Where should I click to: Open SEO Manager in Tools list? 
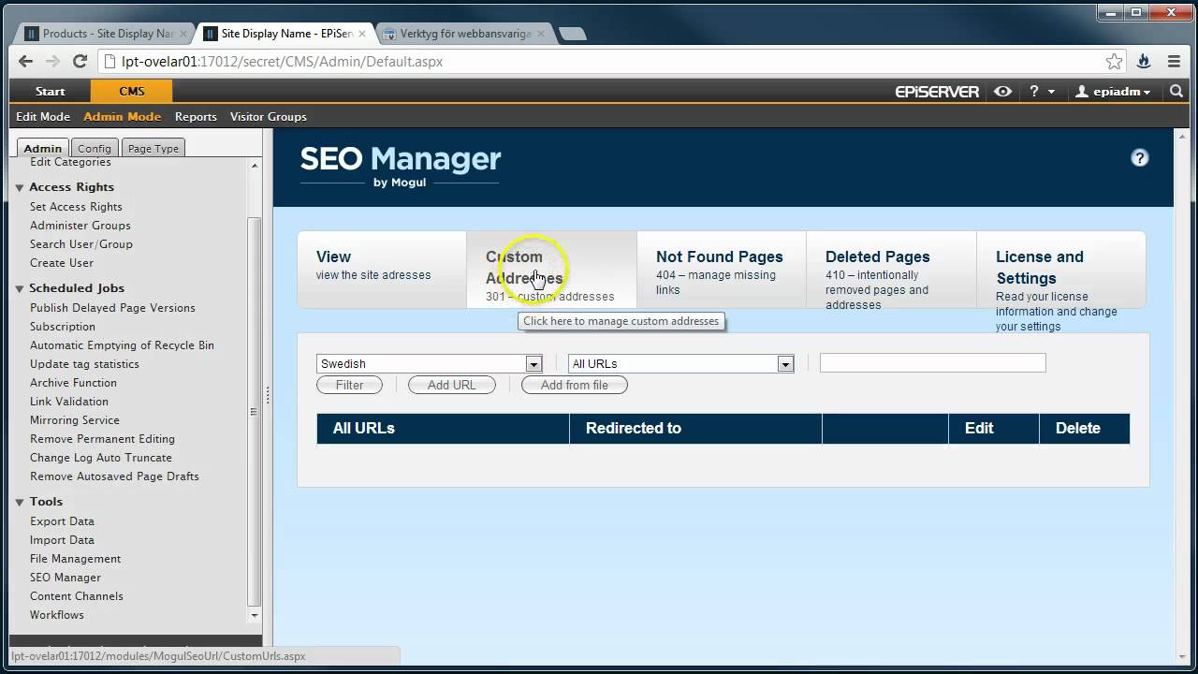click(66, 578)
